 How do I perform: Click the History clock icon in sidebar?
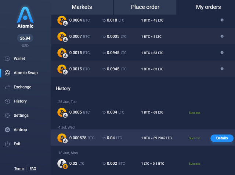pyautogui.click(x=7, y=101)
